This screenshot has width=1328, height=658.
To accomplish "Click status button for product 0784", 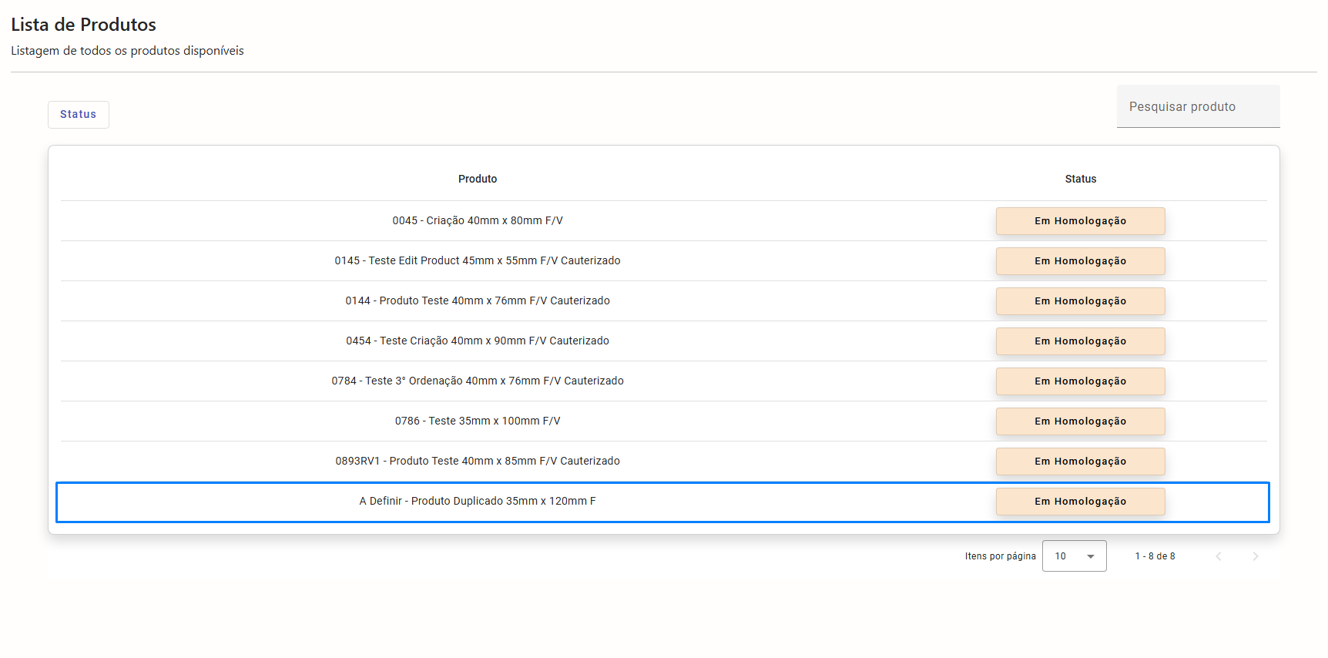I will pos(1080,381).
